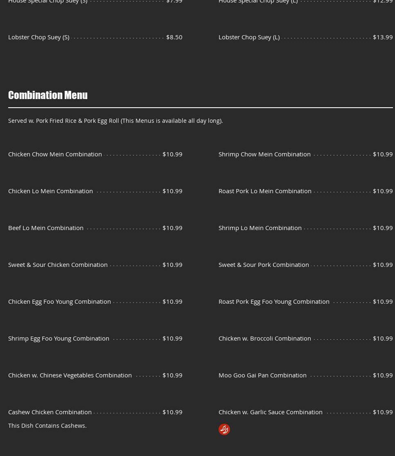
Task: Select Beef Lo Mein Combination
Action: click(x=46, y=228)
